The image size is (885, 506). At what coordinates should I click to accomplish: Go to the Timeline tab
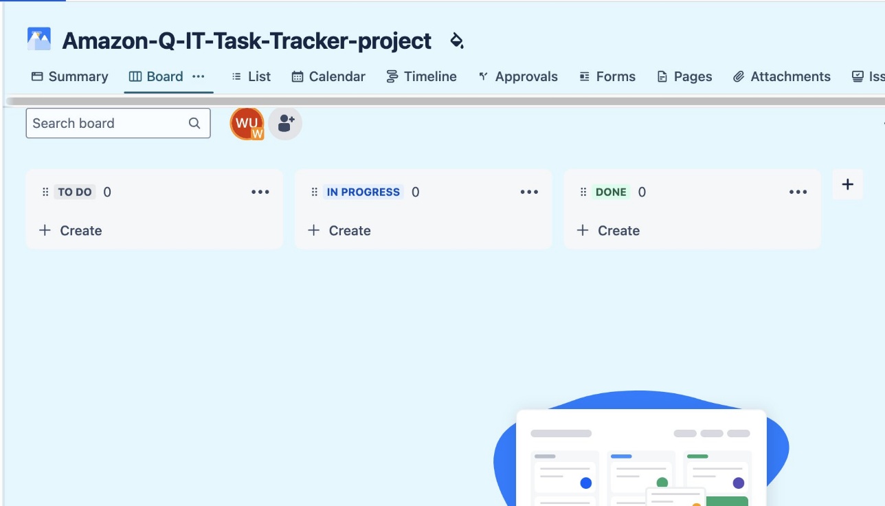pos(421,76)
